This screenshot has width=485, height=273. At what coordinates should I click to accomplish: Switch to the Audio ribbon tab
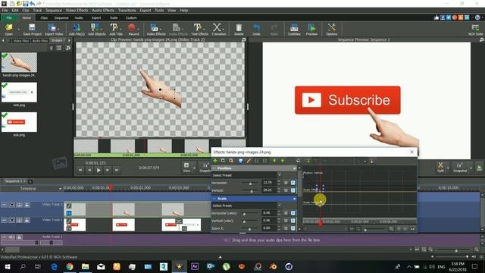click(x=79, y=17)
